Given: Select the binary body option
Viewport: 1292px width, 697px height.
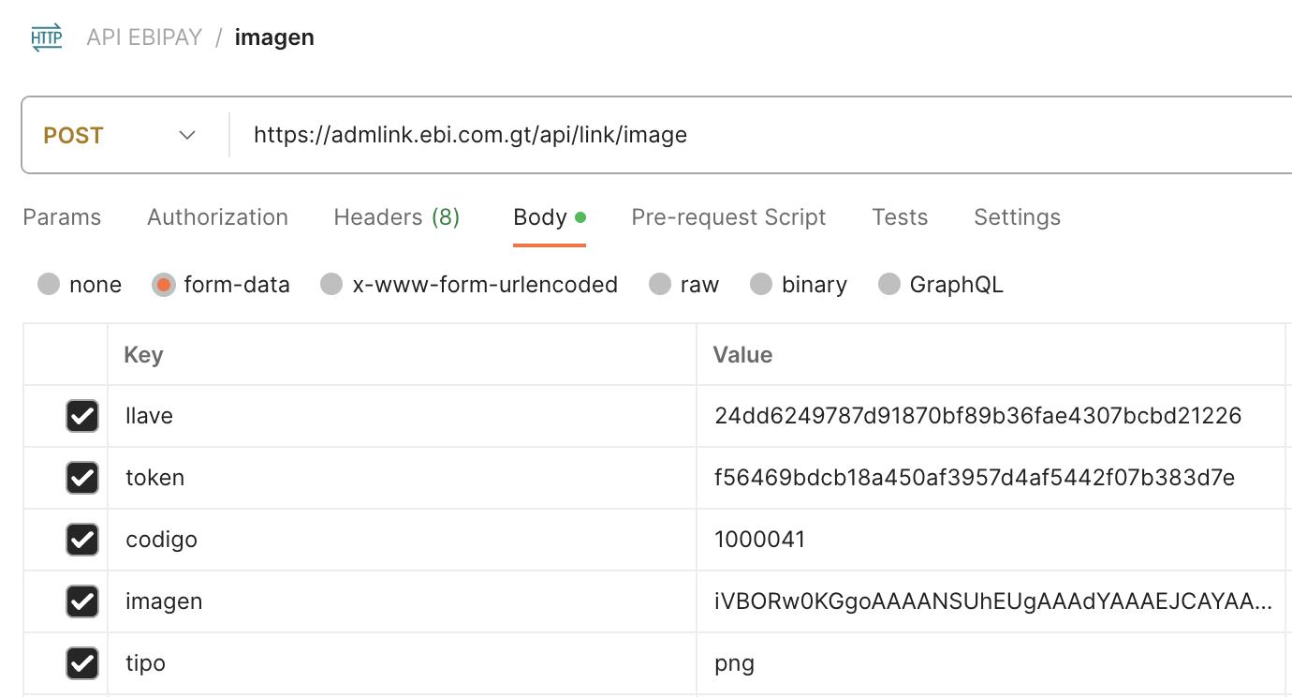Looking at the screenshot, I should [x=761, y=284].
